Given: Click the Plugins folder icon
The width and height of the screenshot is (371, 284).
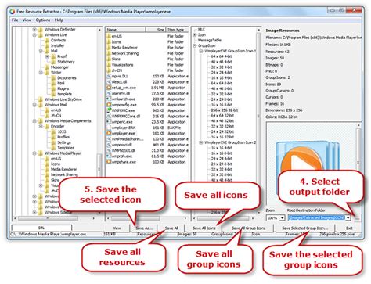Looking at the screenshot, I should 53,88.
